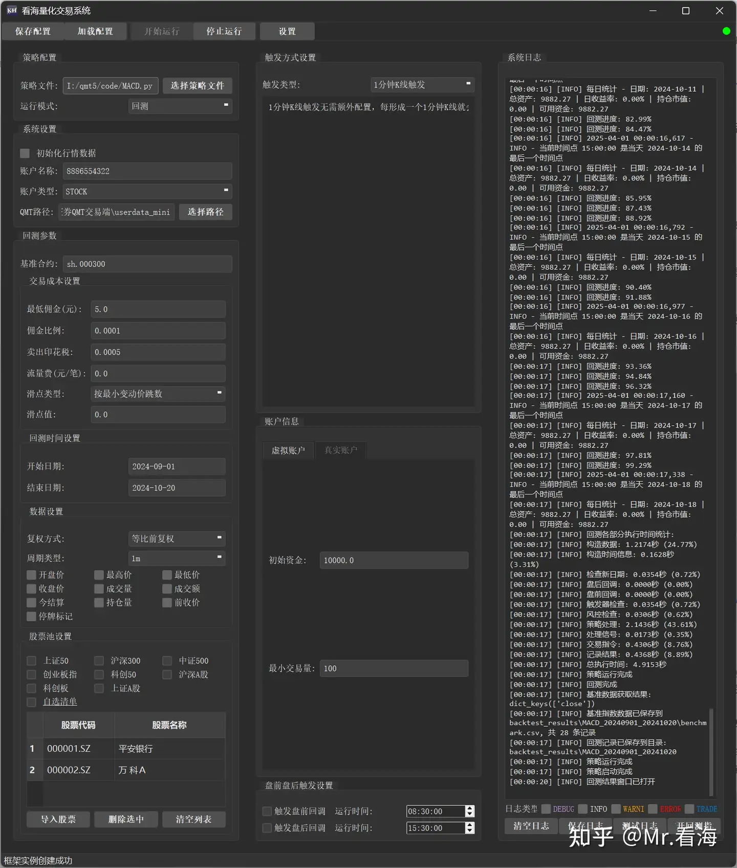Click 卖出印花税 input showing 0.0005
This screenshot has height=868, width=737.
tap(158, 352)
